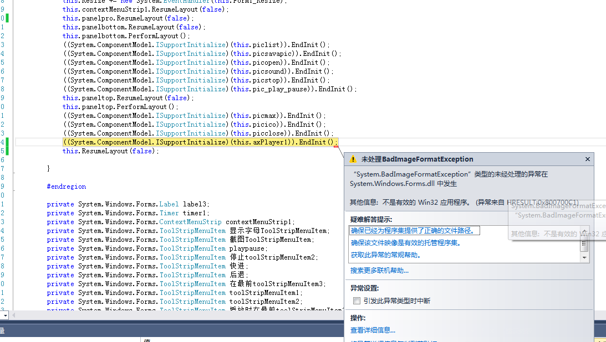The width and height of the screenshot is (606, 342).
Task: Enable the 引发此异常类型时中断 checkbox
Action: [x=357, y=301]
